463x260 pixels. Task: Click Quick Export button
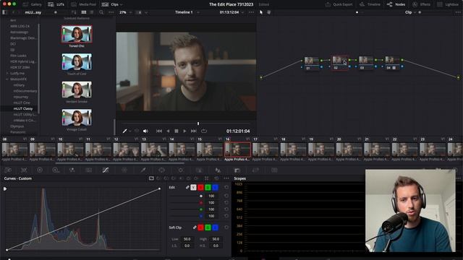(339, 4)
